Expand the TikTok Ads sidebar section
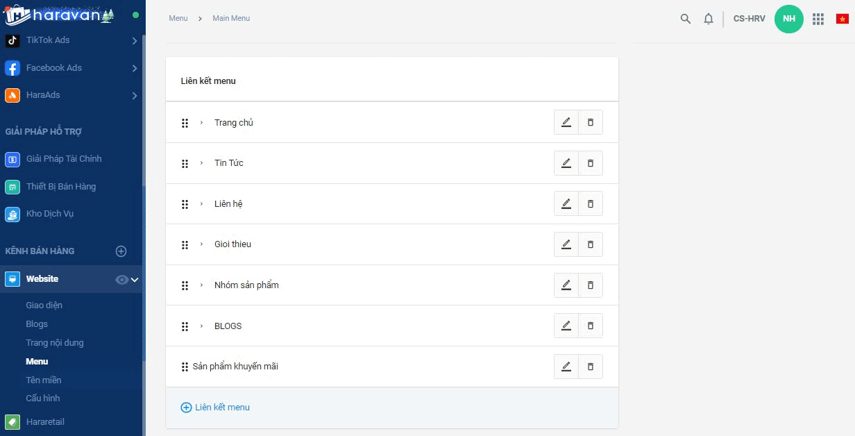Screen dimensions: 855x436 [x=135, y=41]
